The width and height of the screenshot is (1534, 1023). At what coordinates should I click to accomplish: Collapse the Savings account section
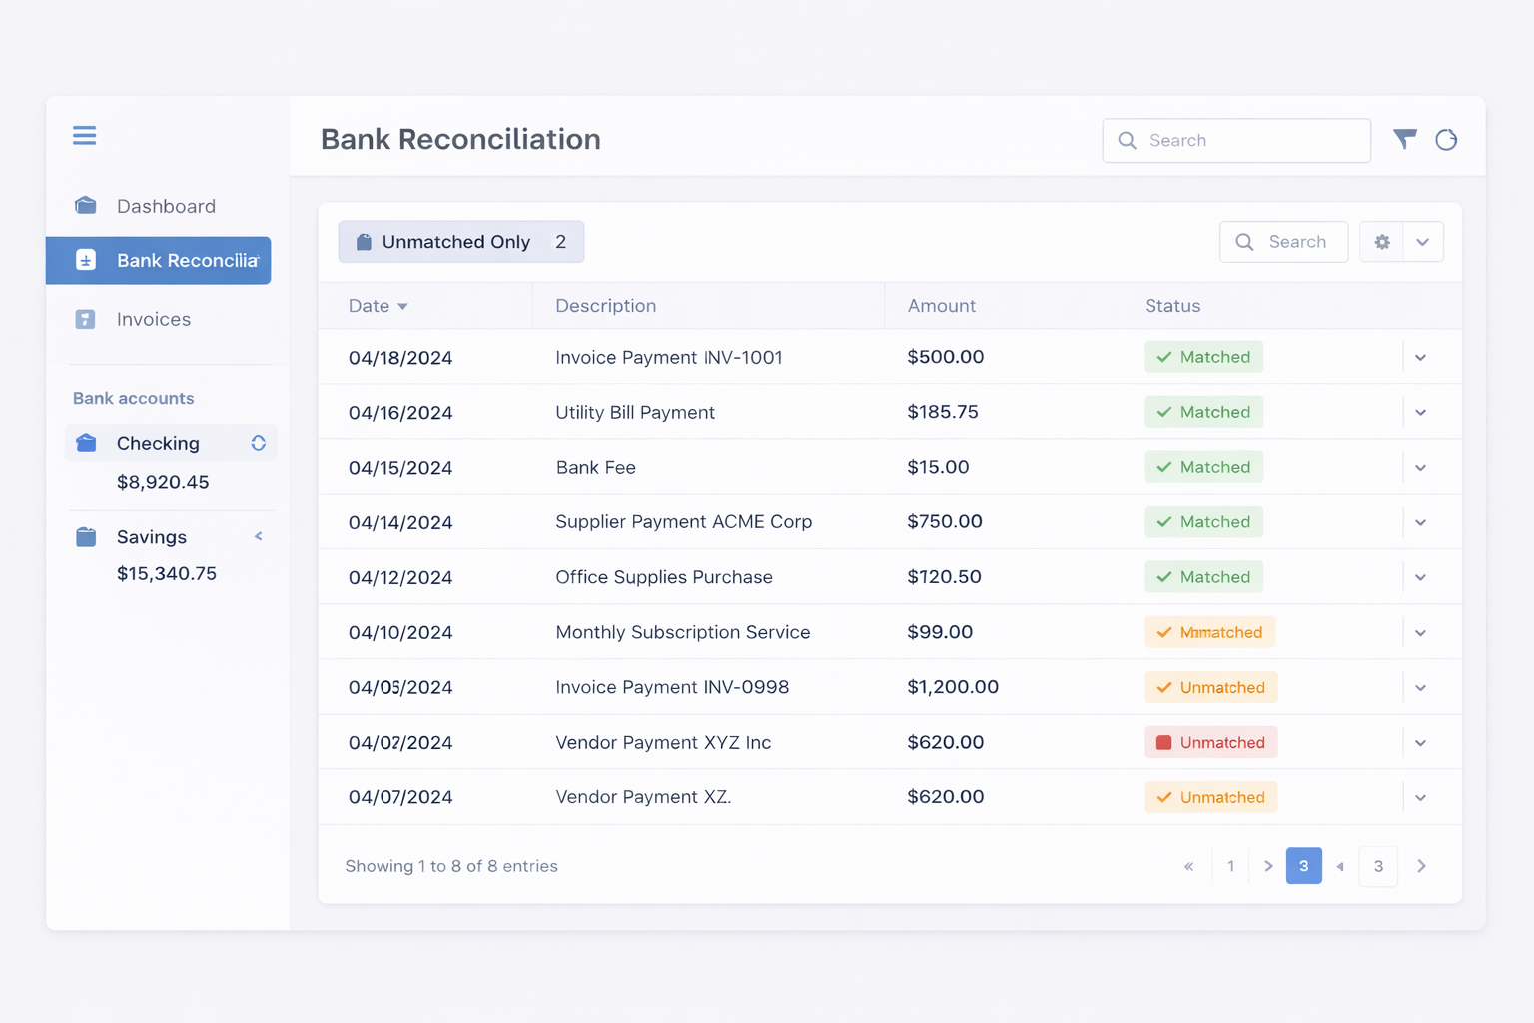pos(258,536)
